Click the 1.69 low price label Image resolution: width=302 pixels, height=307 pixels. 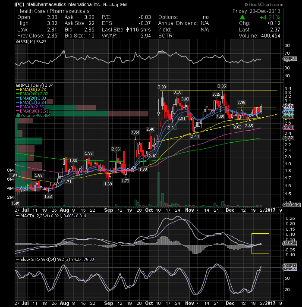(x=108, y=184)
